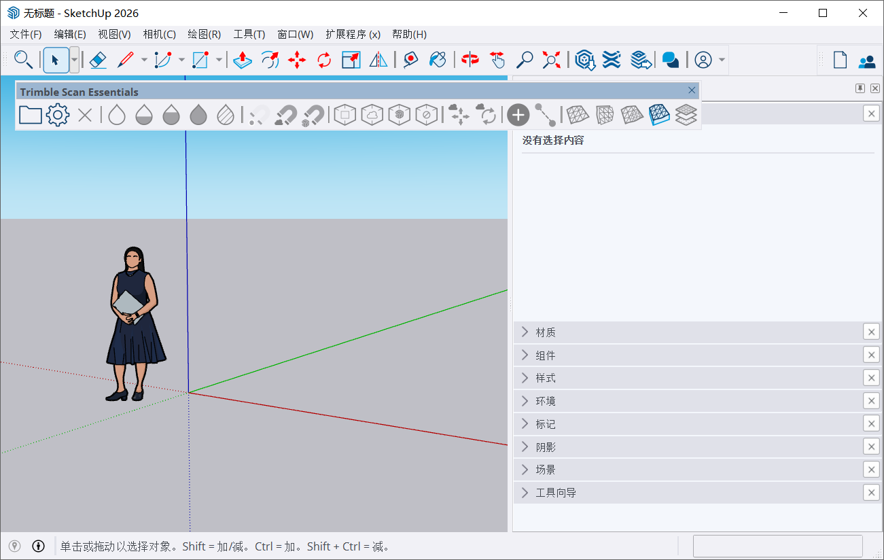The height and width of the screenshot is (560, 884).
Task: Choose the Arc tool
Action: pos(162,60)
